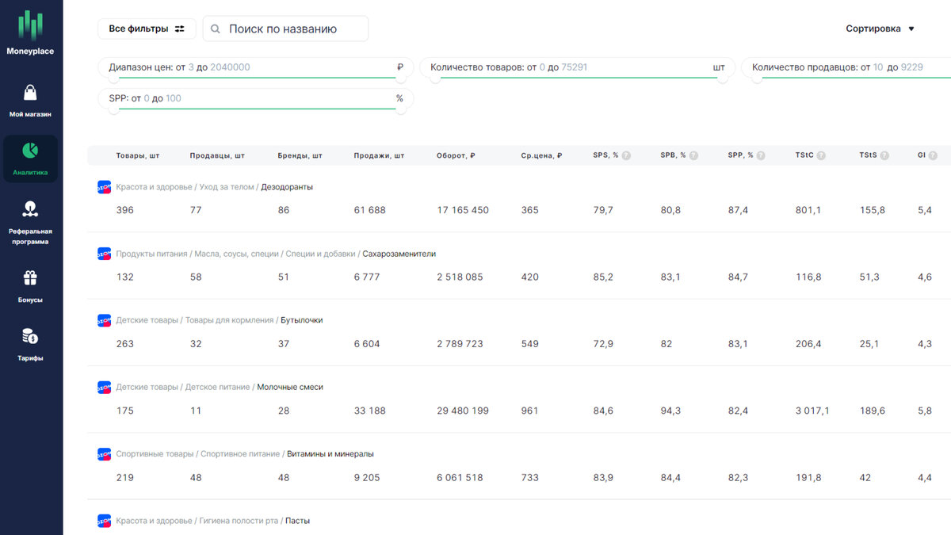Viewport: 951px width, 535px height.
Task: Open the Moneyplace logo home
Action: point(30,33)
